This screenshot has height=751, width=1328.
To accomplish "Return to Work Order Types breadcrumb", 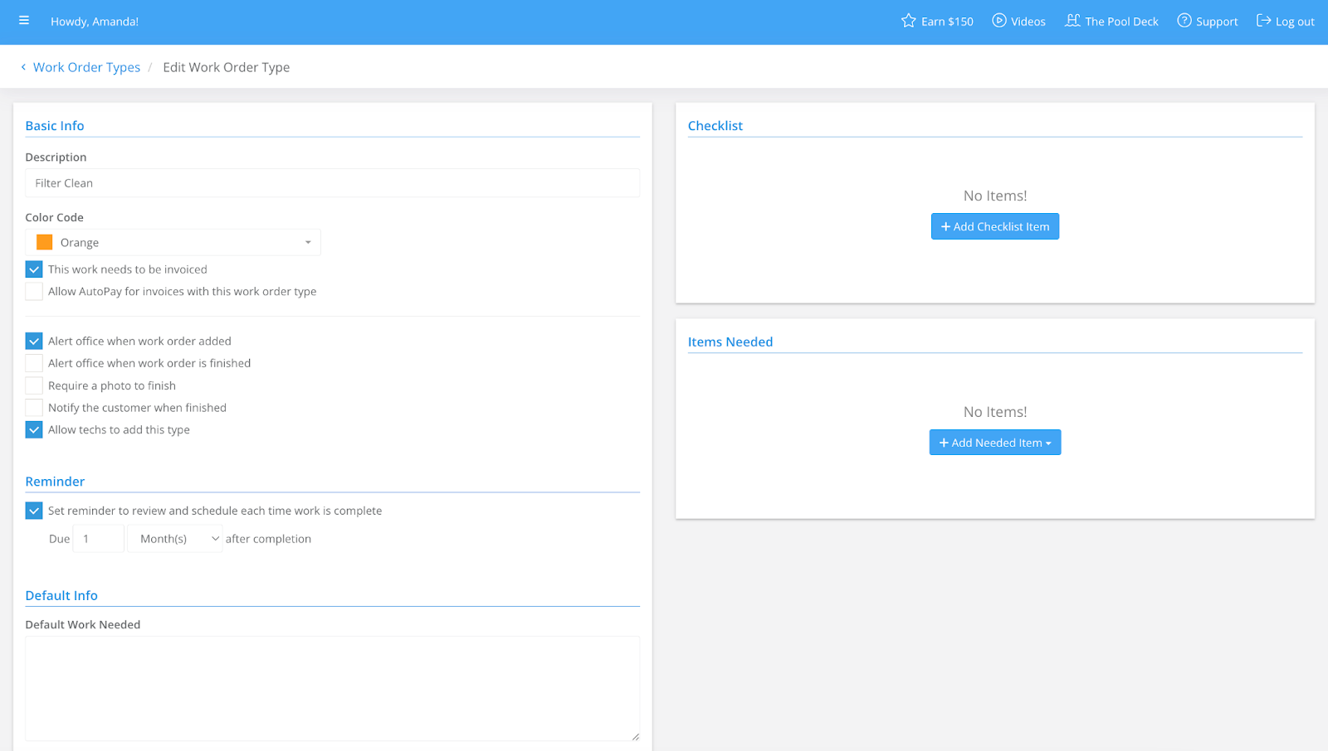I will click(86, 67).
